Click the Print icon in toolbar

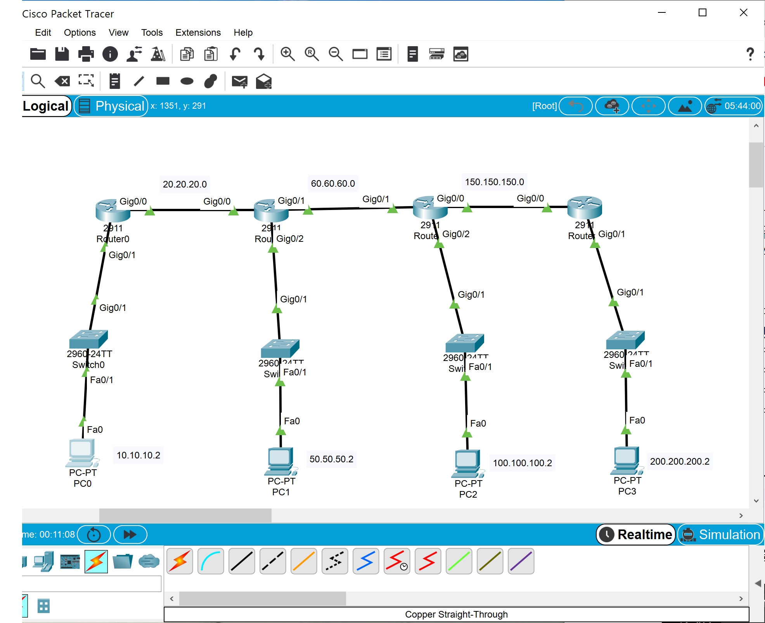[86, 54]
